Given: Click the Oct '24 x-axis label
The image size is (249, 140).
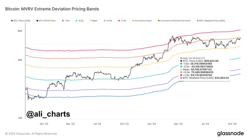Looking at the screenshot, I should [x=232, y=124].
